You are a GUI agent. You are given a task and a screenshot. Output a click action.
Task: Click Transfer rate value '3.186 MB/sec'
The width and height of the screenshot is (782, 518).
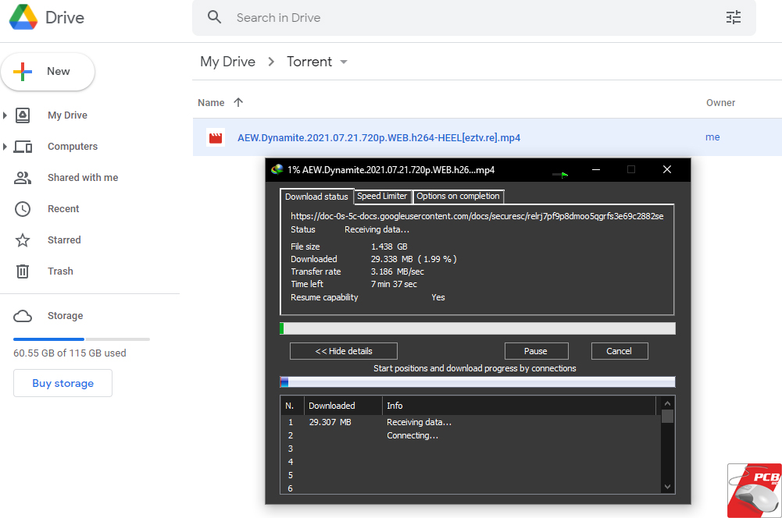pos(398,271)
